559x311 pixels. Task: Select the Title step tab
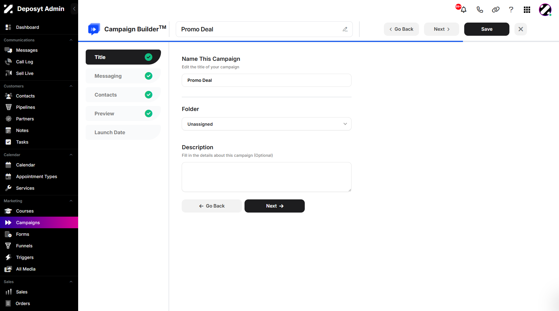pos(123,57)
